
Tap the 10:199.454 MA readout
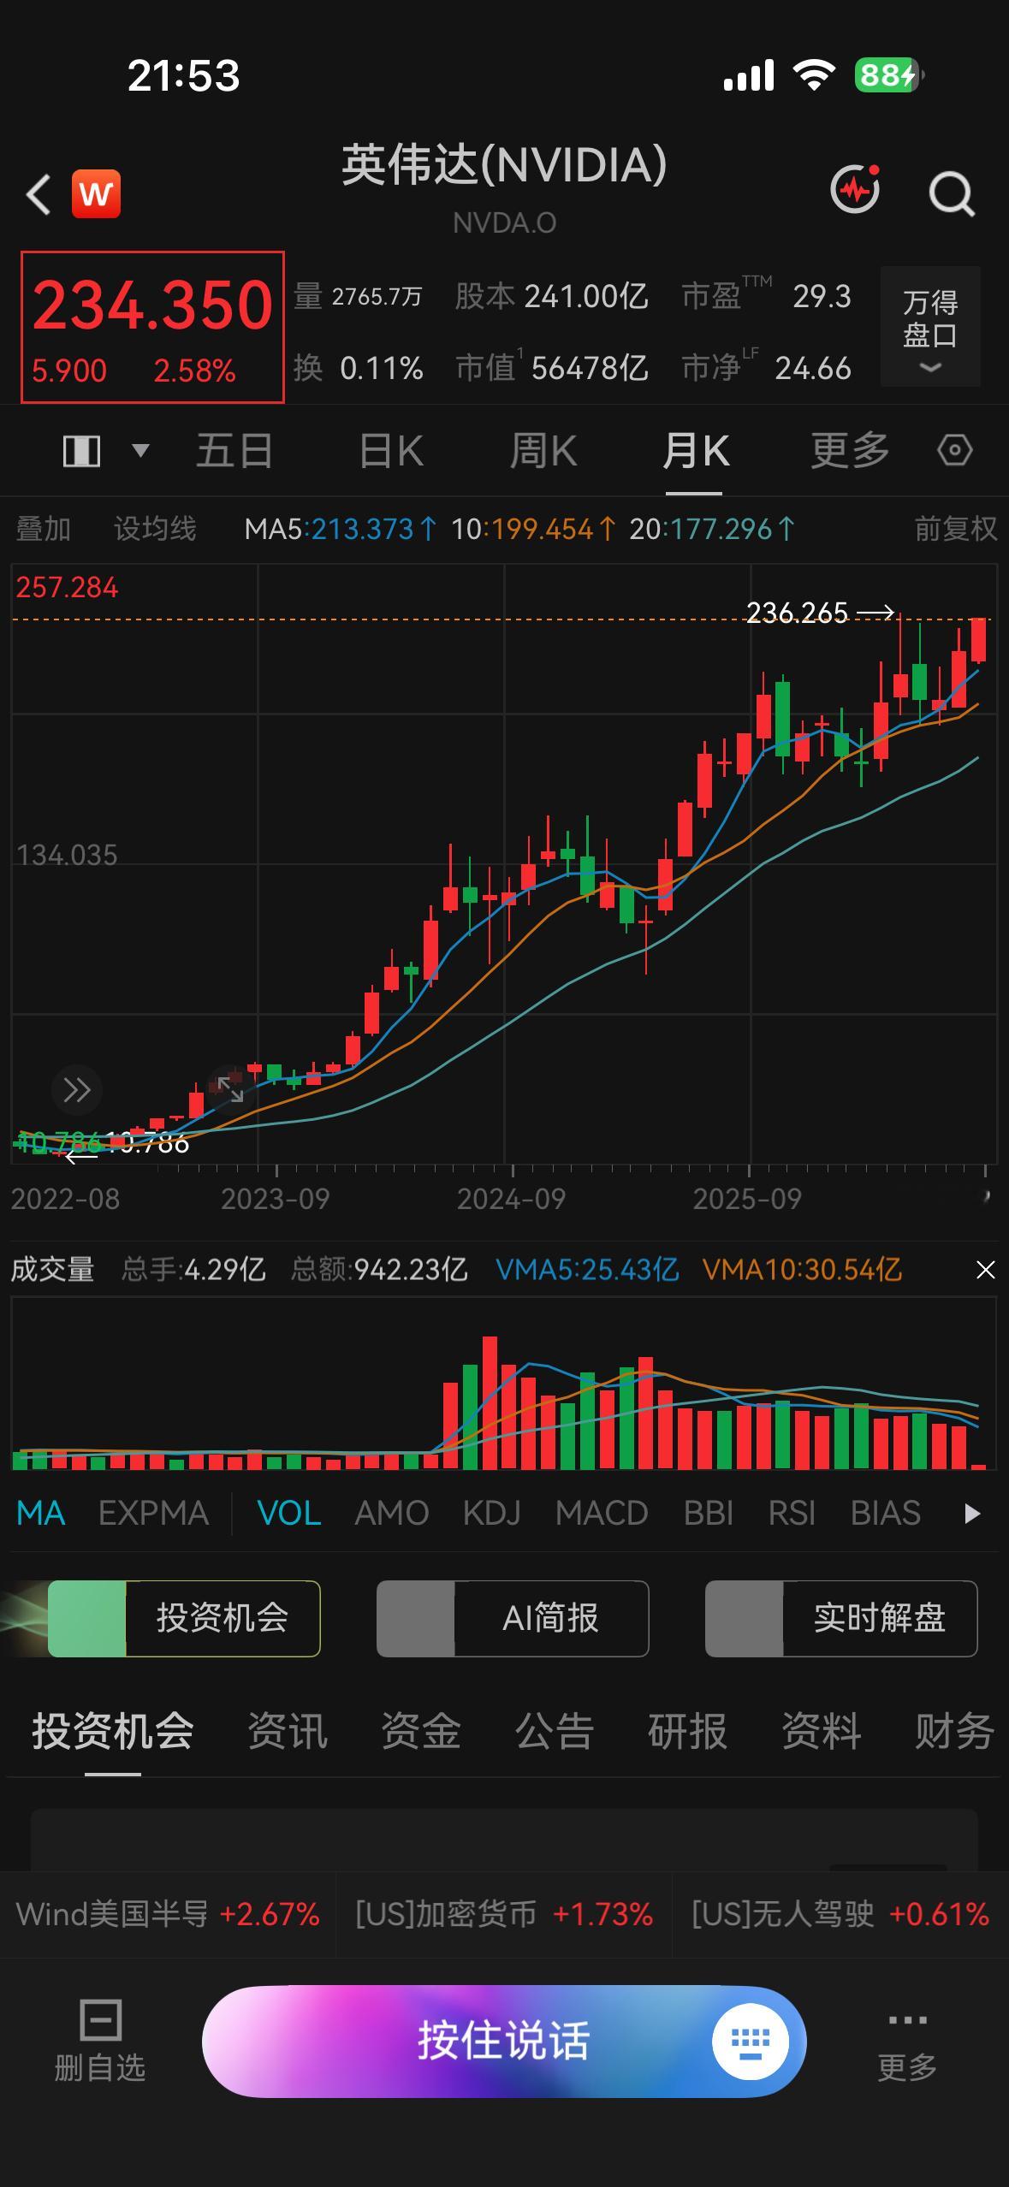coord(532,529)
